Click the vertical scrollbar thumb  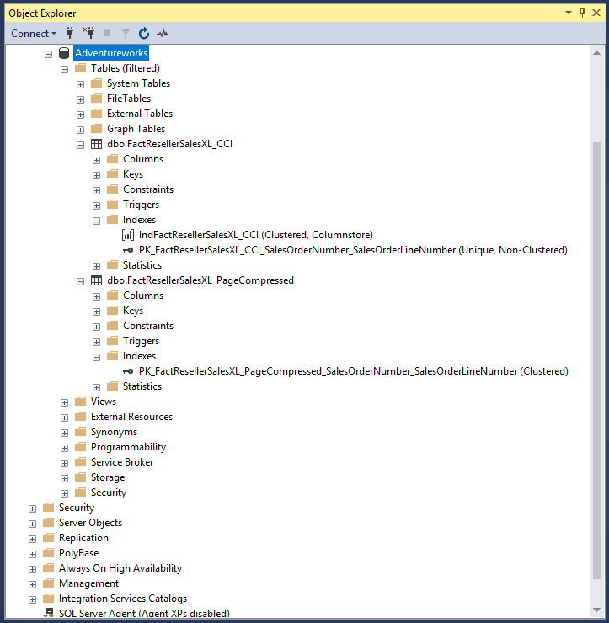pyautogui.click(x=596, y=360)
